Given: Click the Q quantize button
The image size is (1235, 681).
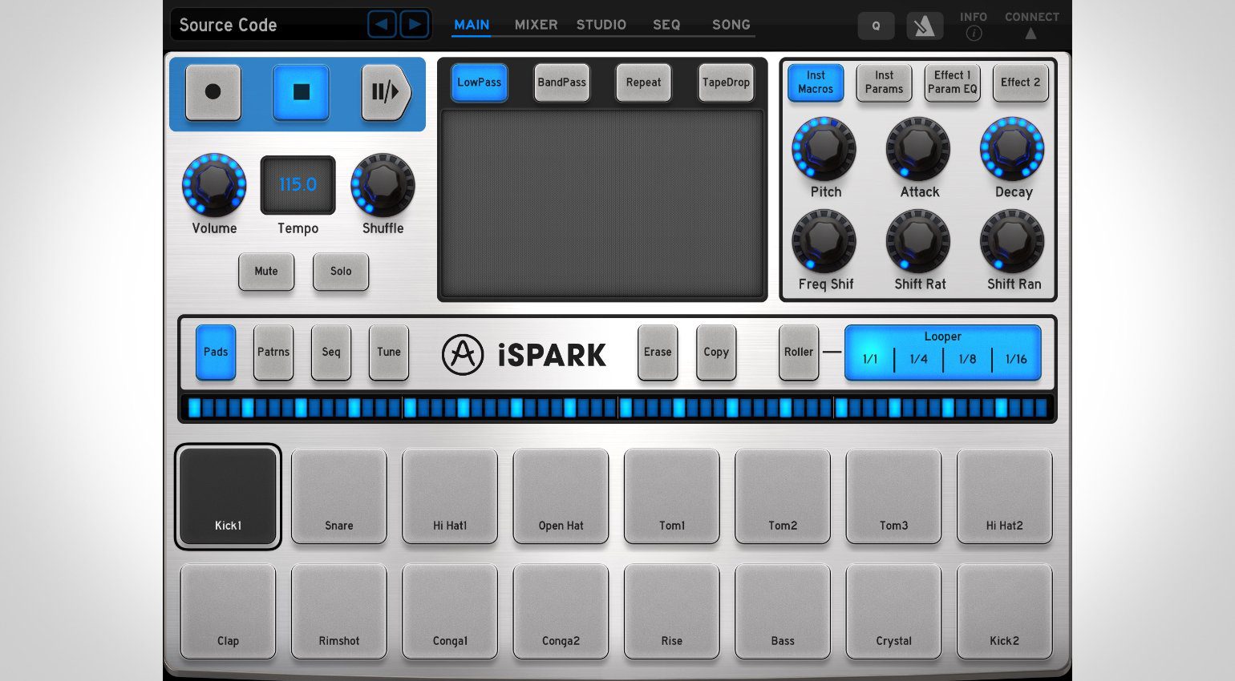Looking at the screenshot, I should tap(876, 26).
